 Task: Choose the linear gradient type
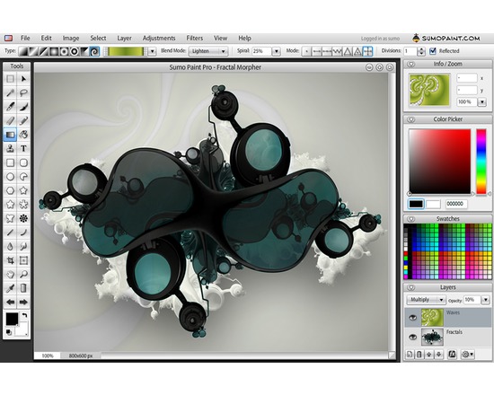pos(23,51)
